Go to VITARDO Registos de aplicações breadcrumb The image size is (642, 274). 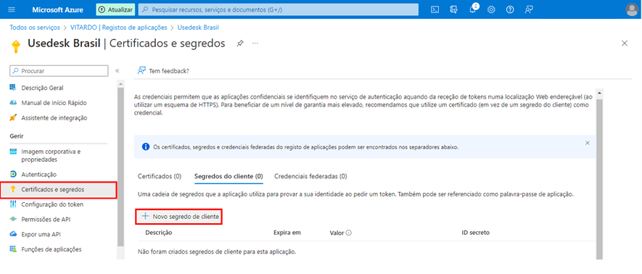click(119, 28)
